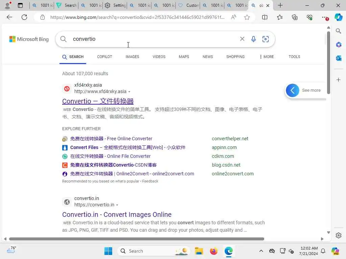Click inside Bing search input field
Image resolution: width=346 pixels, height=259 pixels.
coord(154,39)
